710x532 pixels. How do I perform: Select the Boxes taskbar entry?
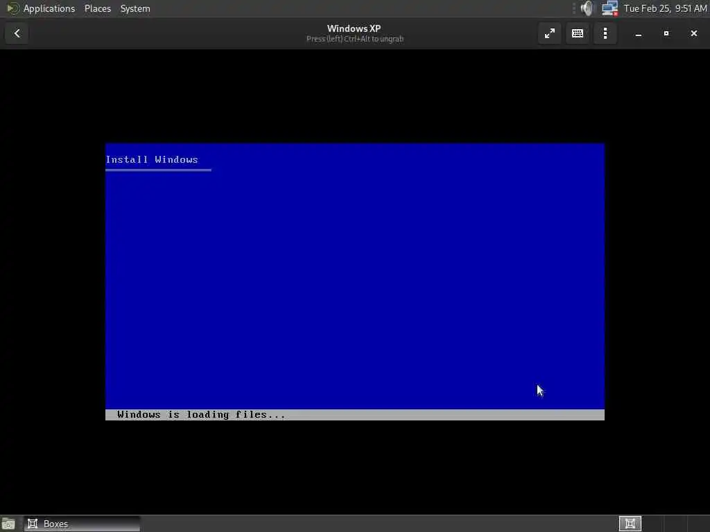(x=82, y=524)
